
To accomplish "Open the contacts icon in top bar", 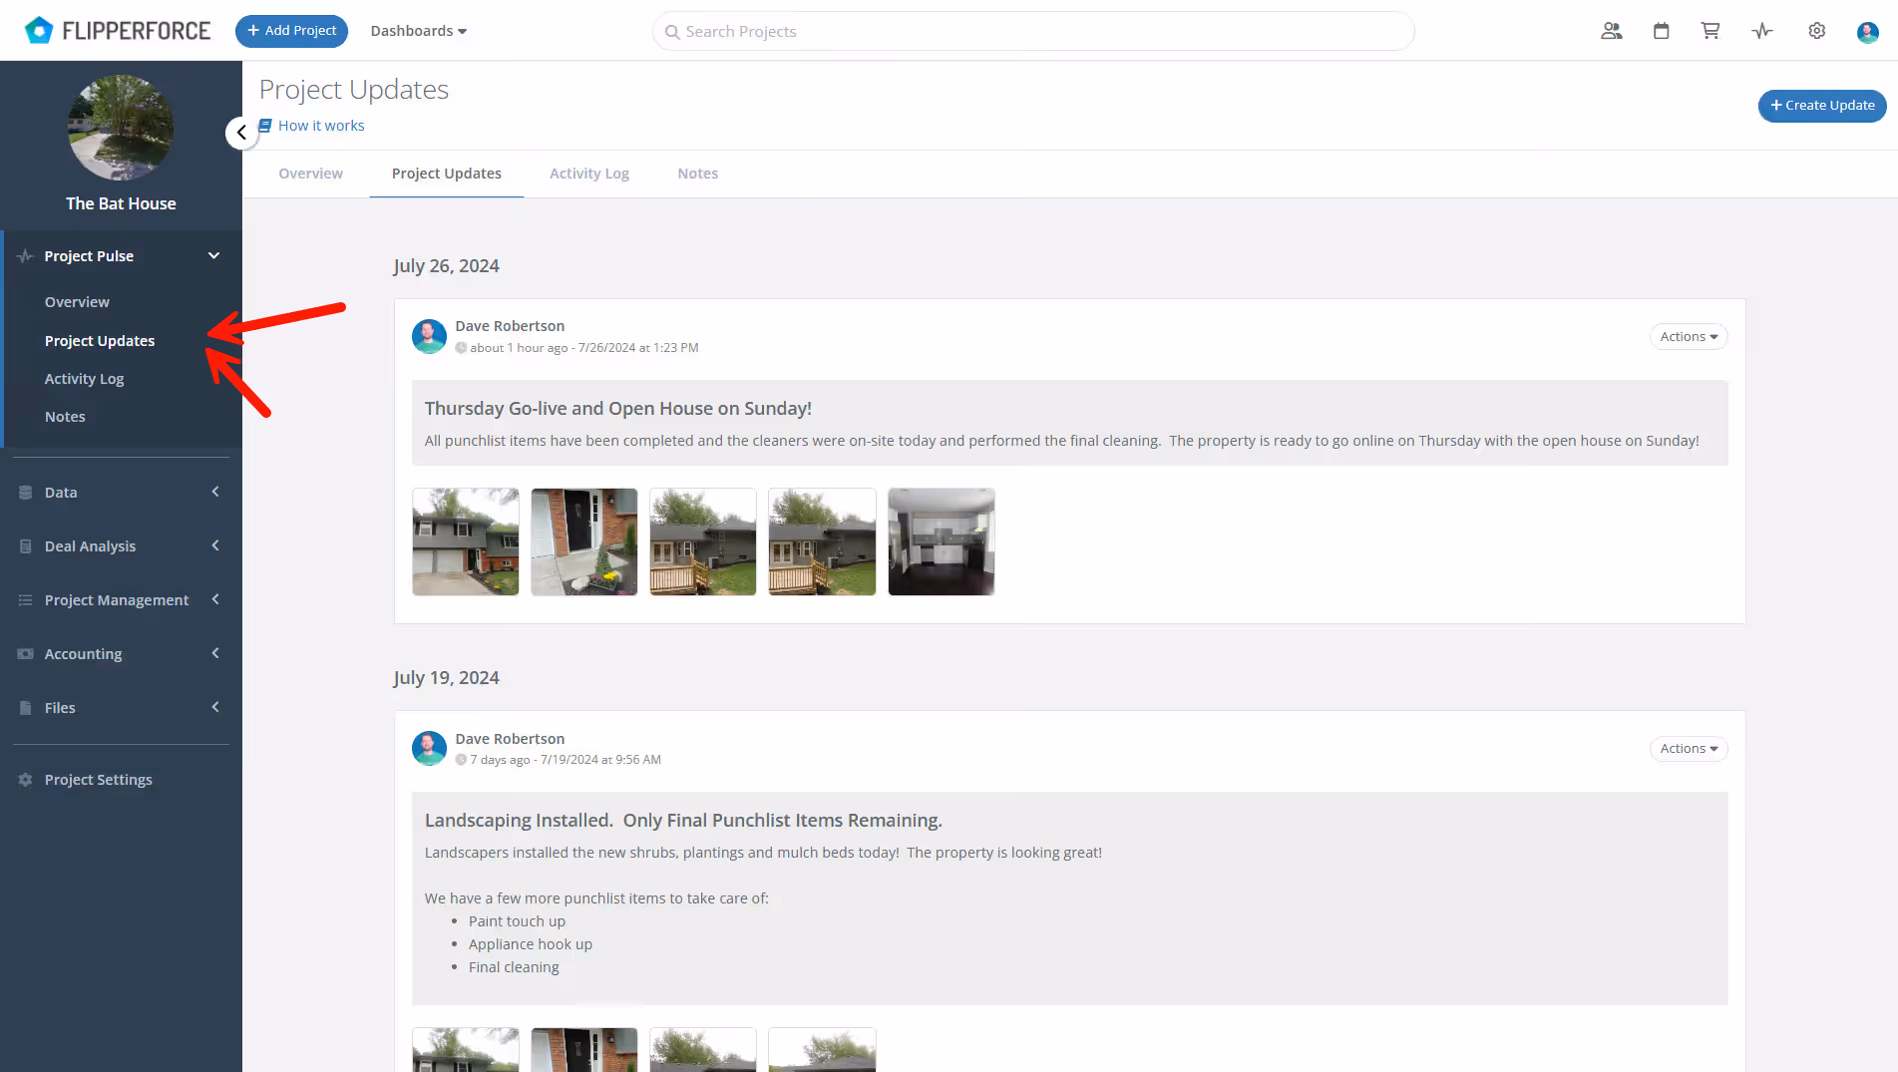I will (1611, 31).
